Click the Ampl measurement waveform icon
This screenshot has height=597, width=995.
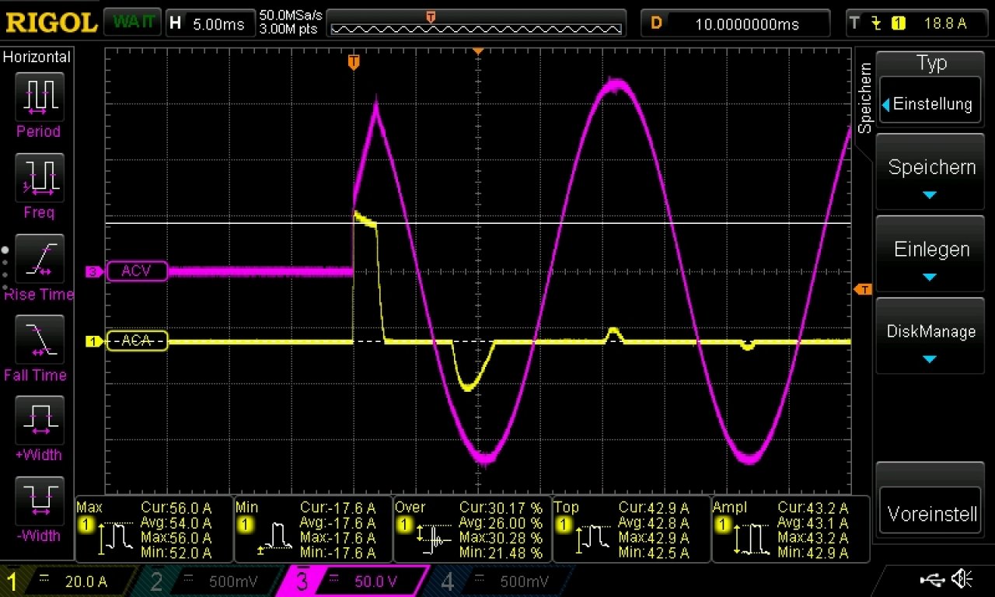(x=753, y=539)
